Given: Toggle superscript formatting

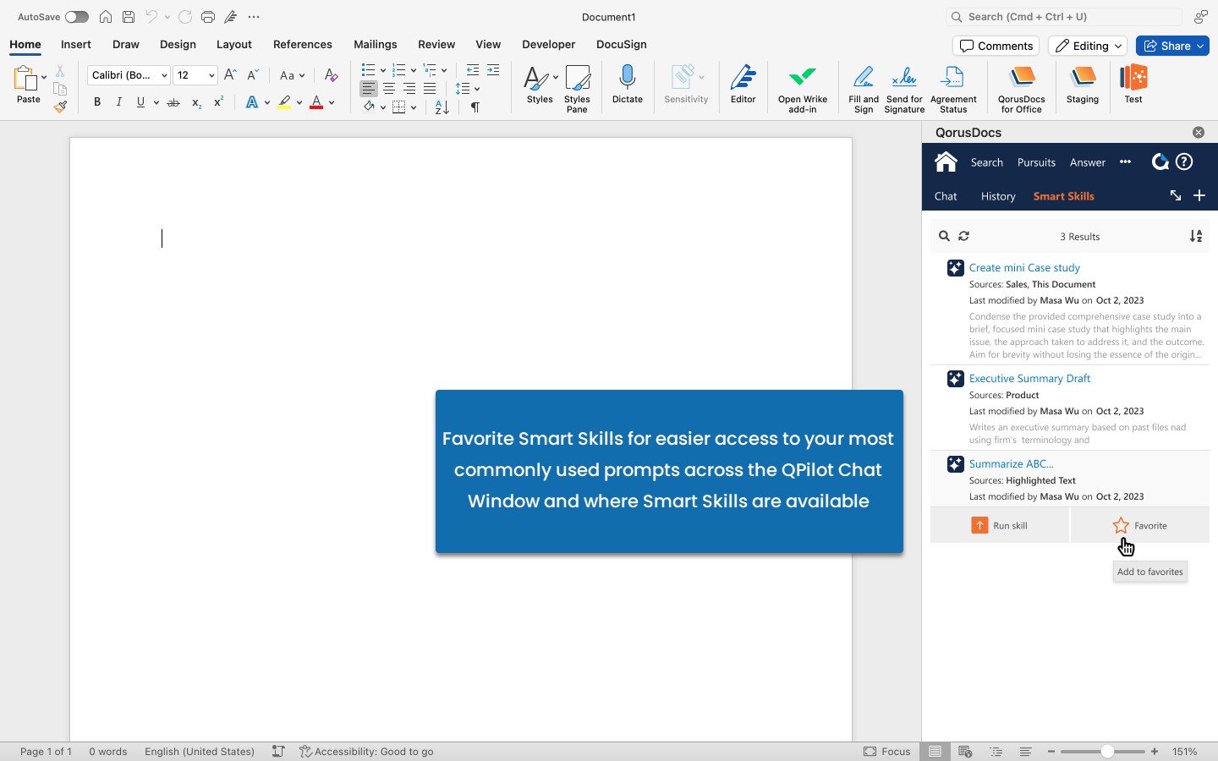Looking at the screenshot, I should (x=218, y=101).
